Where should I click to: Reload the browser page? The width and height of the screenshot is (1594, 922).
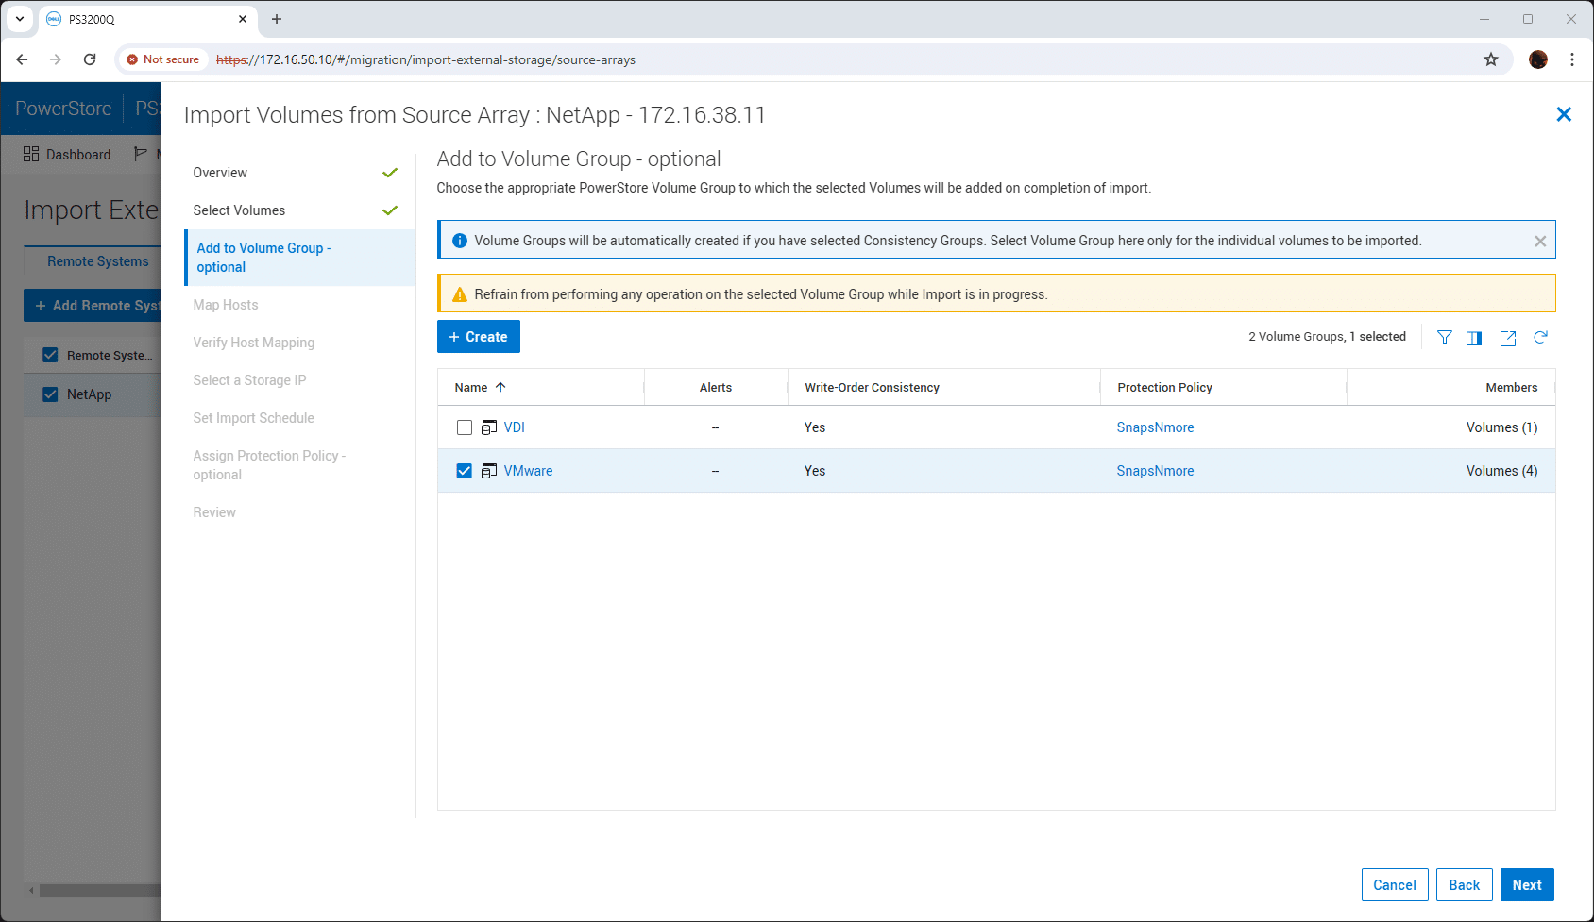pyautogui.click(x=90, y=59)
